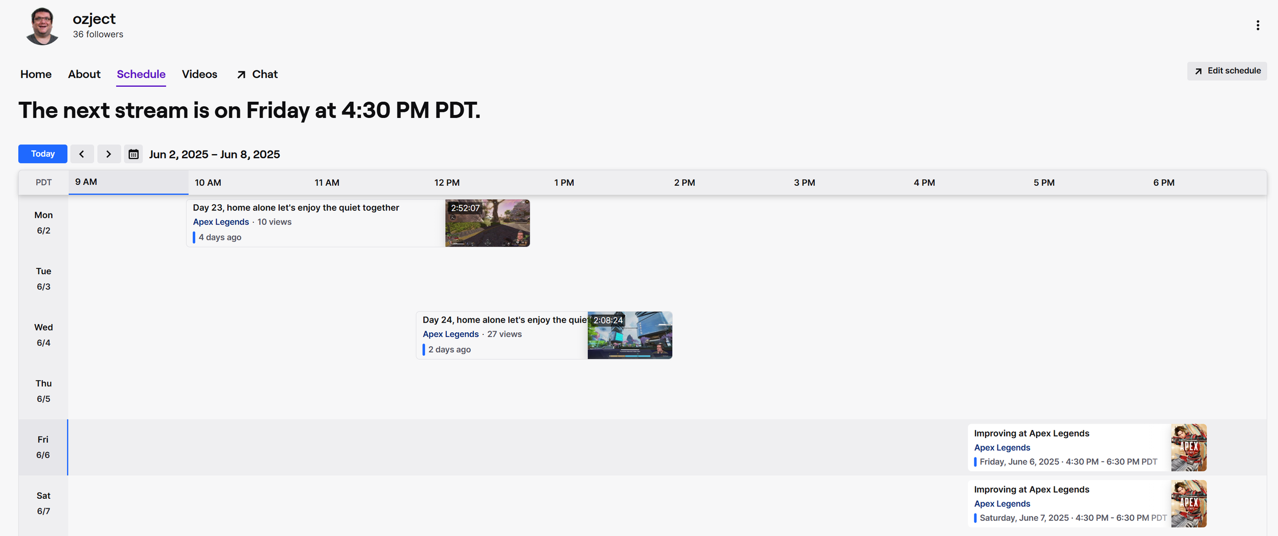This screenshot has height=536, width=1278.
Task: Click Apex Legends category in Friday stream card
Action: (x=1002, y=448)
